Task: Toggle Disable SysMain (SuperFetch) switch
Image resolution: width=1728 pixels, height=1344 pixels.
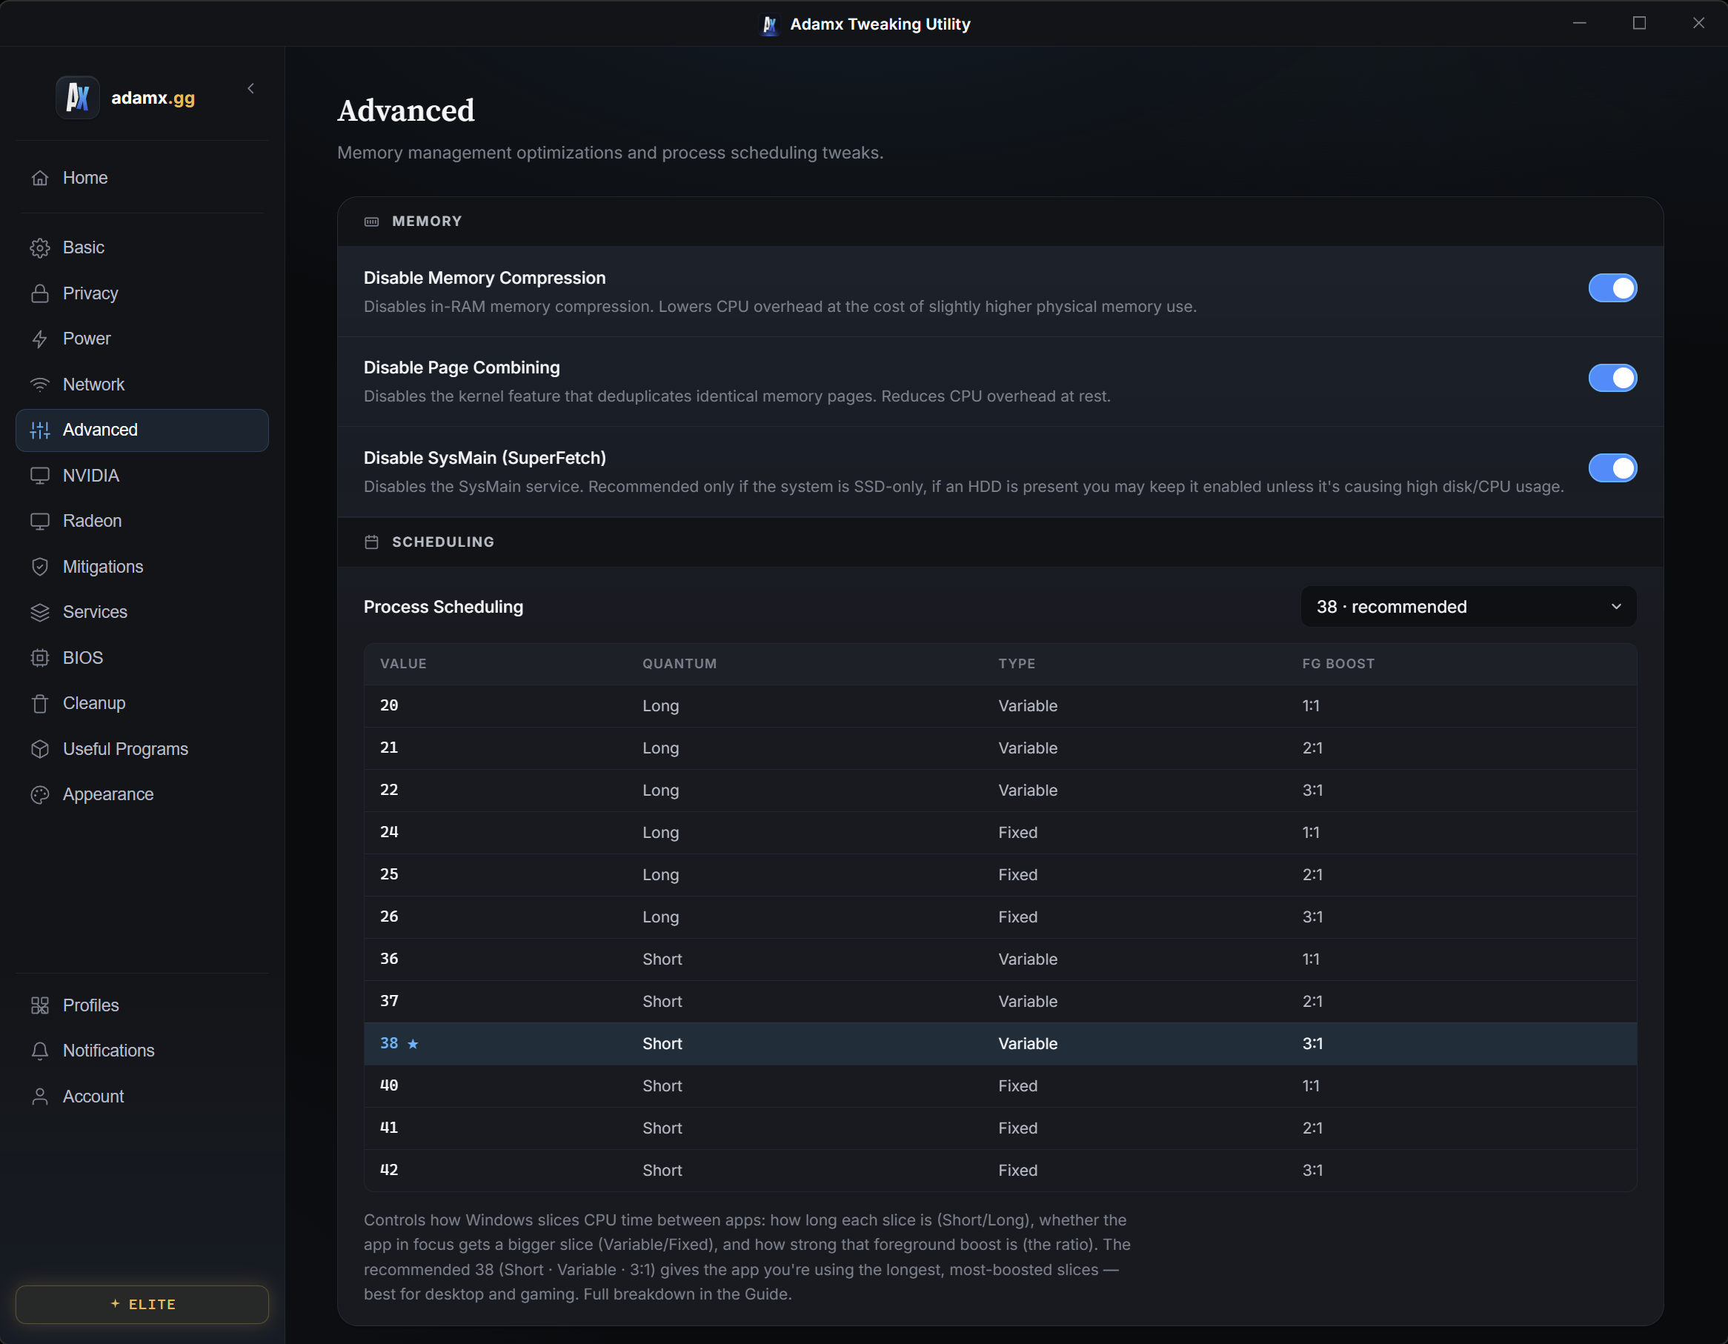Action: [1612, 468]
